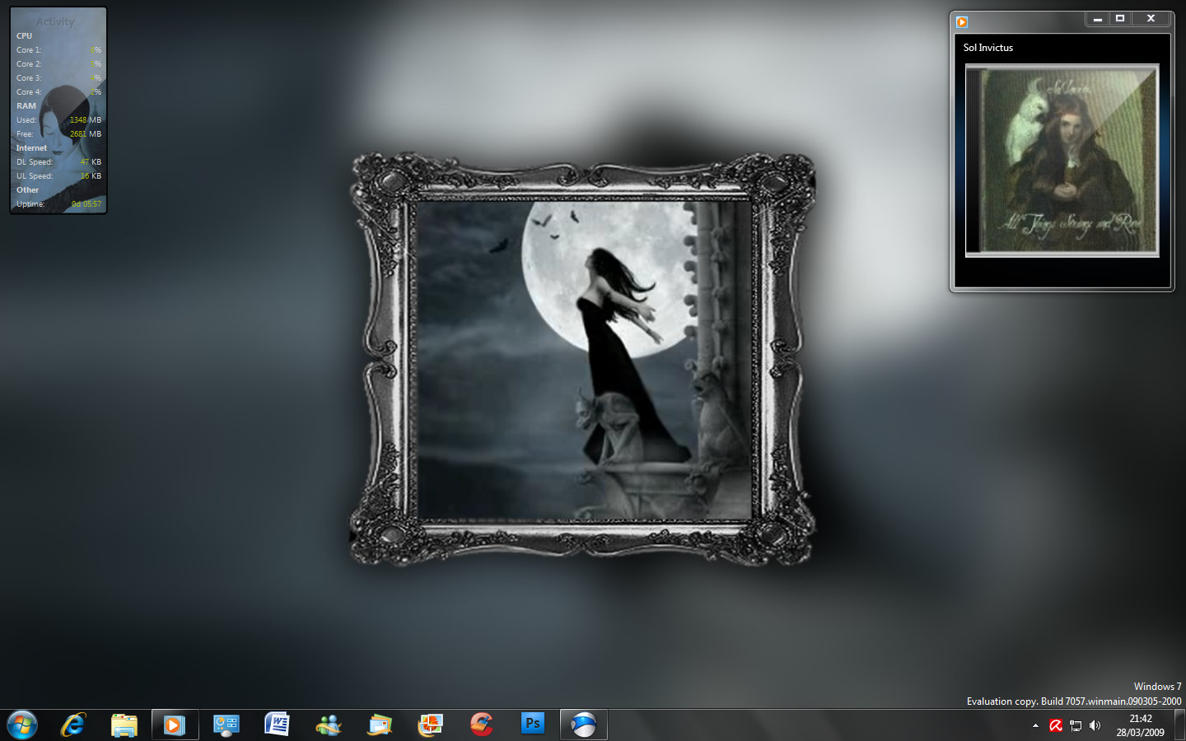Minimize the Sol Invictus player window
Viewport: 1186px width, 741px height.
[1097, 18]
